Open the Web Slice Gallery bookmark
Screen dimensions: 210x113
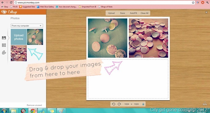pos(45,7)
